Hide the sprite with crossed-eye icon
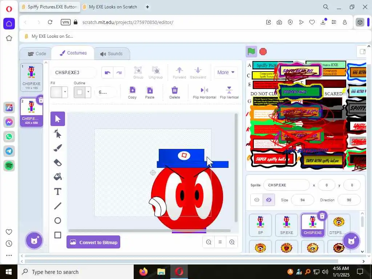Image resolution: width=372 pixels, height=279 pixels. click(269, 200)
